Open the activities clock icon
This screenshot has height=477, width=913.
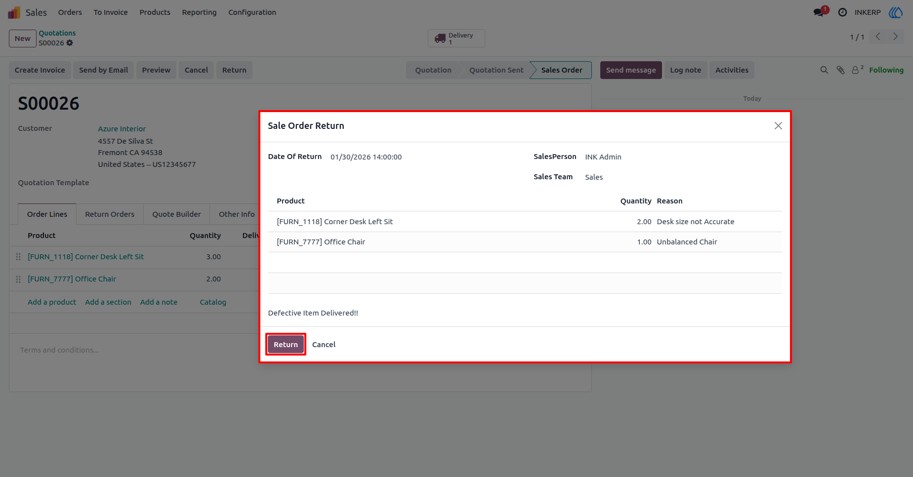(x=842, y=12)
